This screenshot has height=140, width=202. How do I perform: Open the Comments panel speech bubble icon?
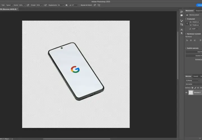tap(182, 15)
